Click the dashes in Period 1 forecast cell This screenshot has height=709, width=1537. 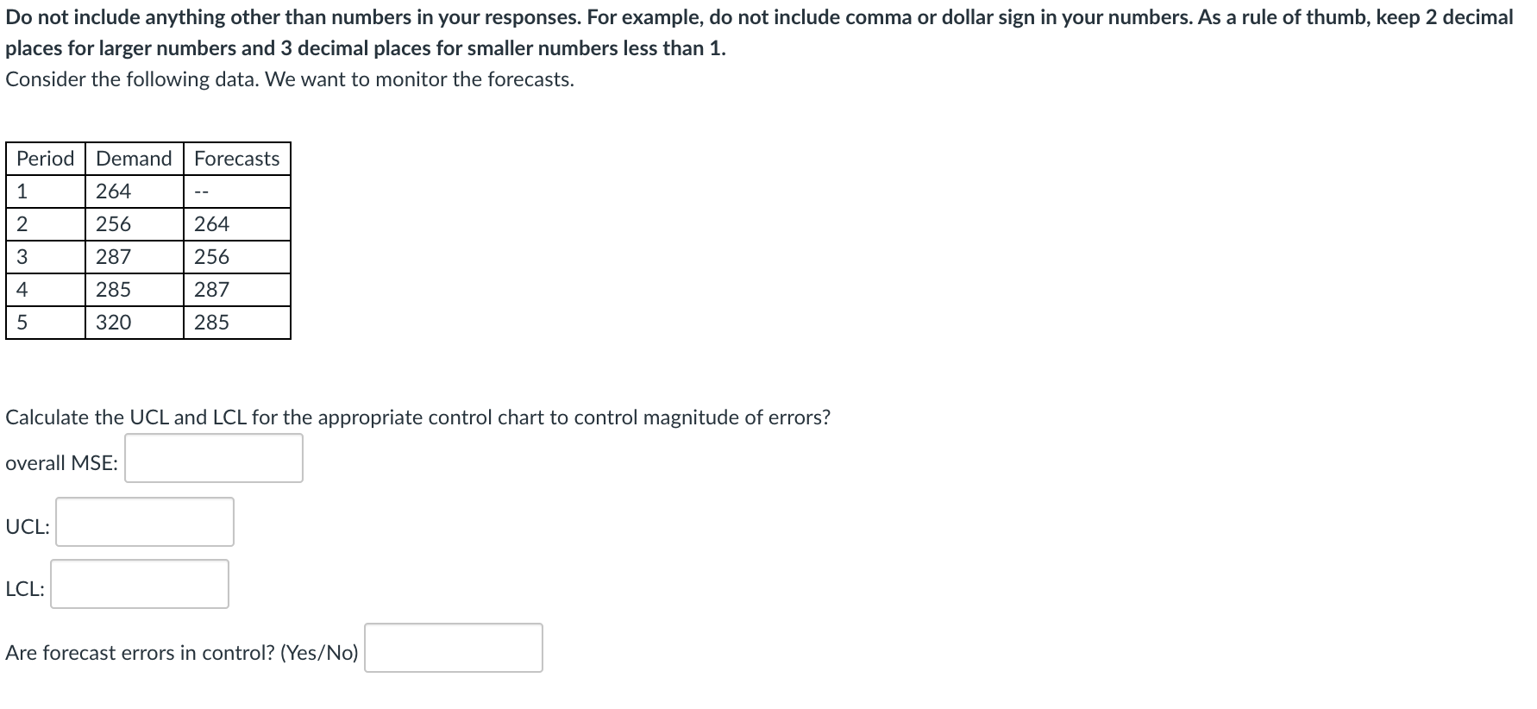[200, 191]
